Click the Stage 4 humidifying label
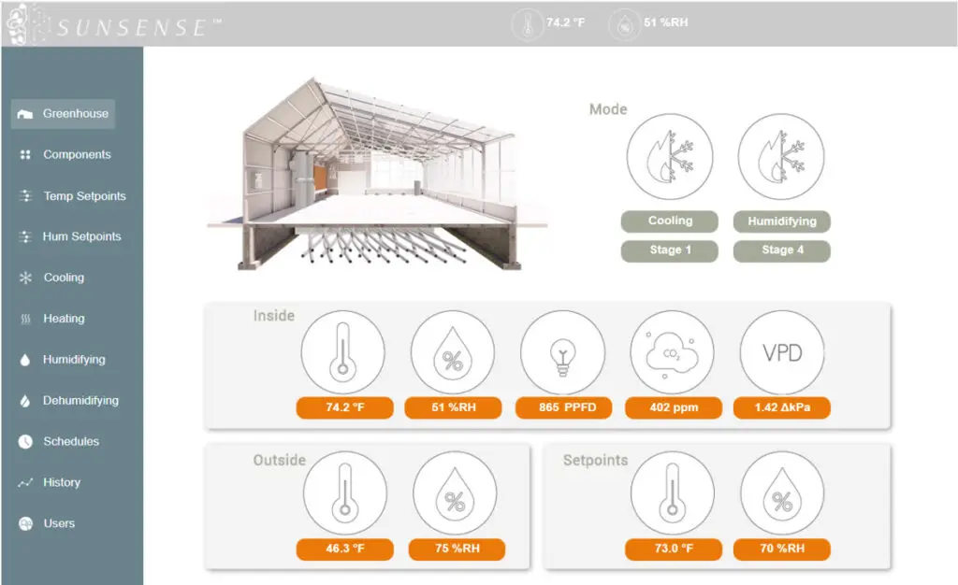The width and height of the screenshot is (958, 585). click(781, 250)
